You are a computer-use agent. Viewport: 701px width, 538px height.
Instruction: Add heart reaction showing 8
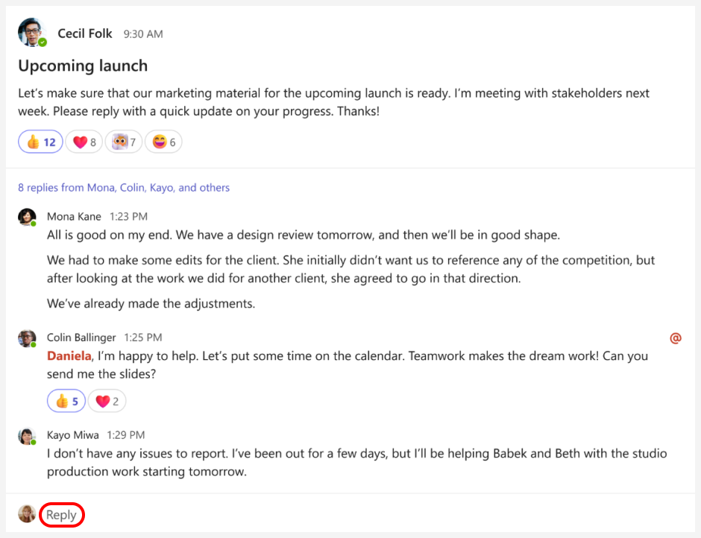click(x=84, y=142)
